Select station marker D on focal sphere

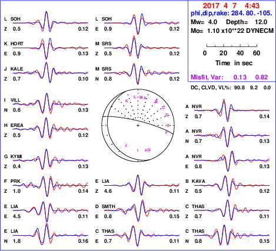click(167, 115)
